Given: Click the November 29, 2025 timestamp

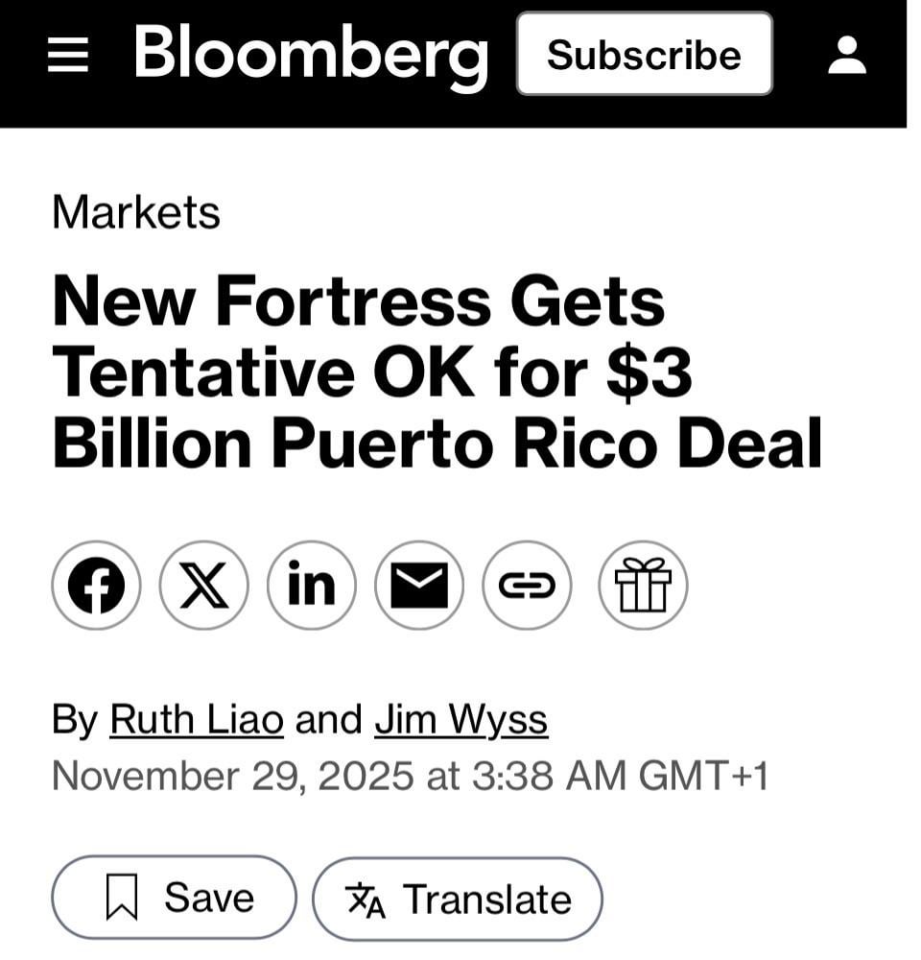Looking at the screenshot, I should [410, 775].
